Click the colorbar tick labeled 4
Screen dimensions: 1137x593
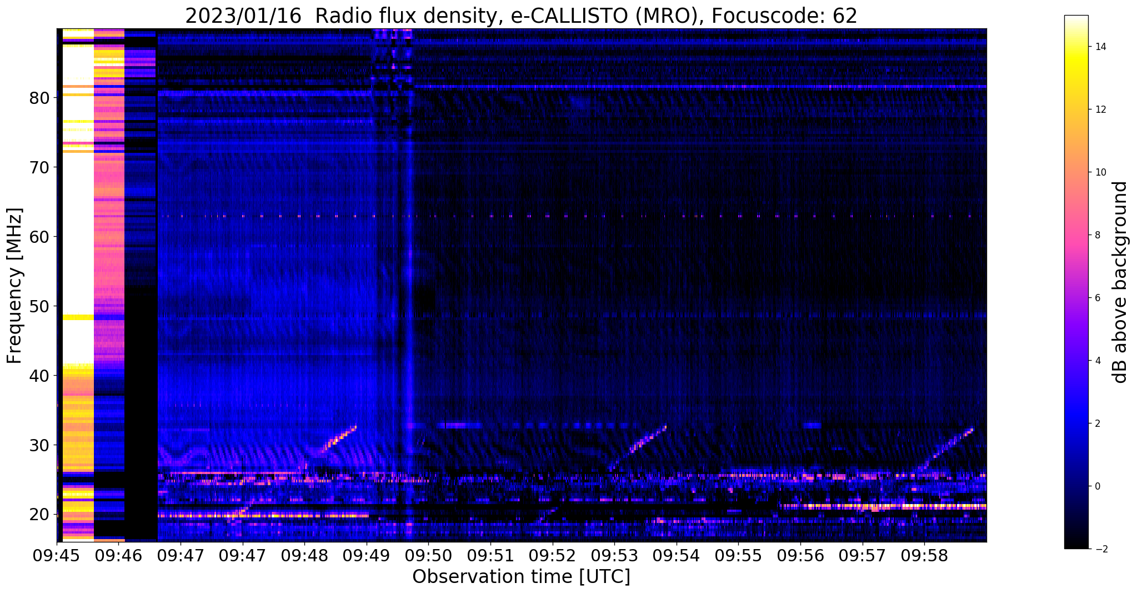[x=1096, y=361]
